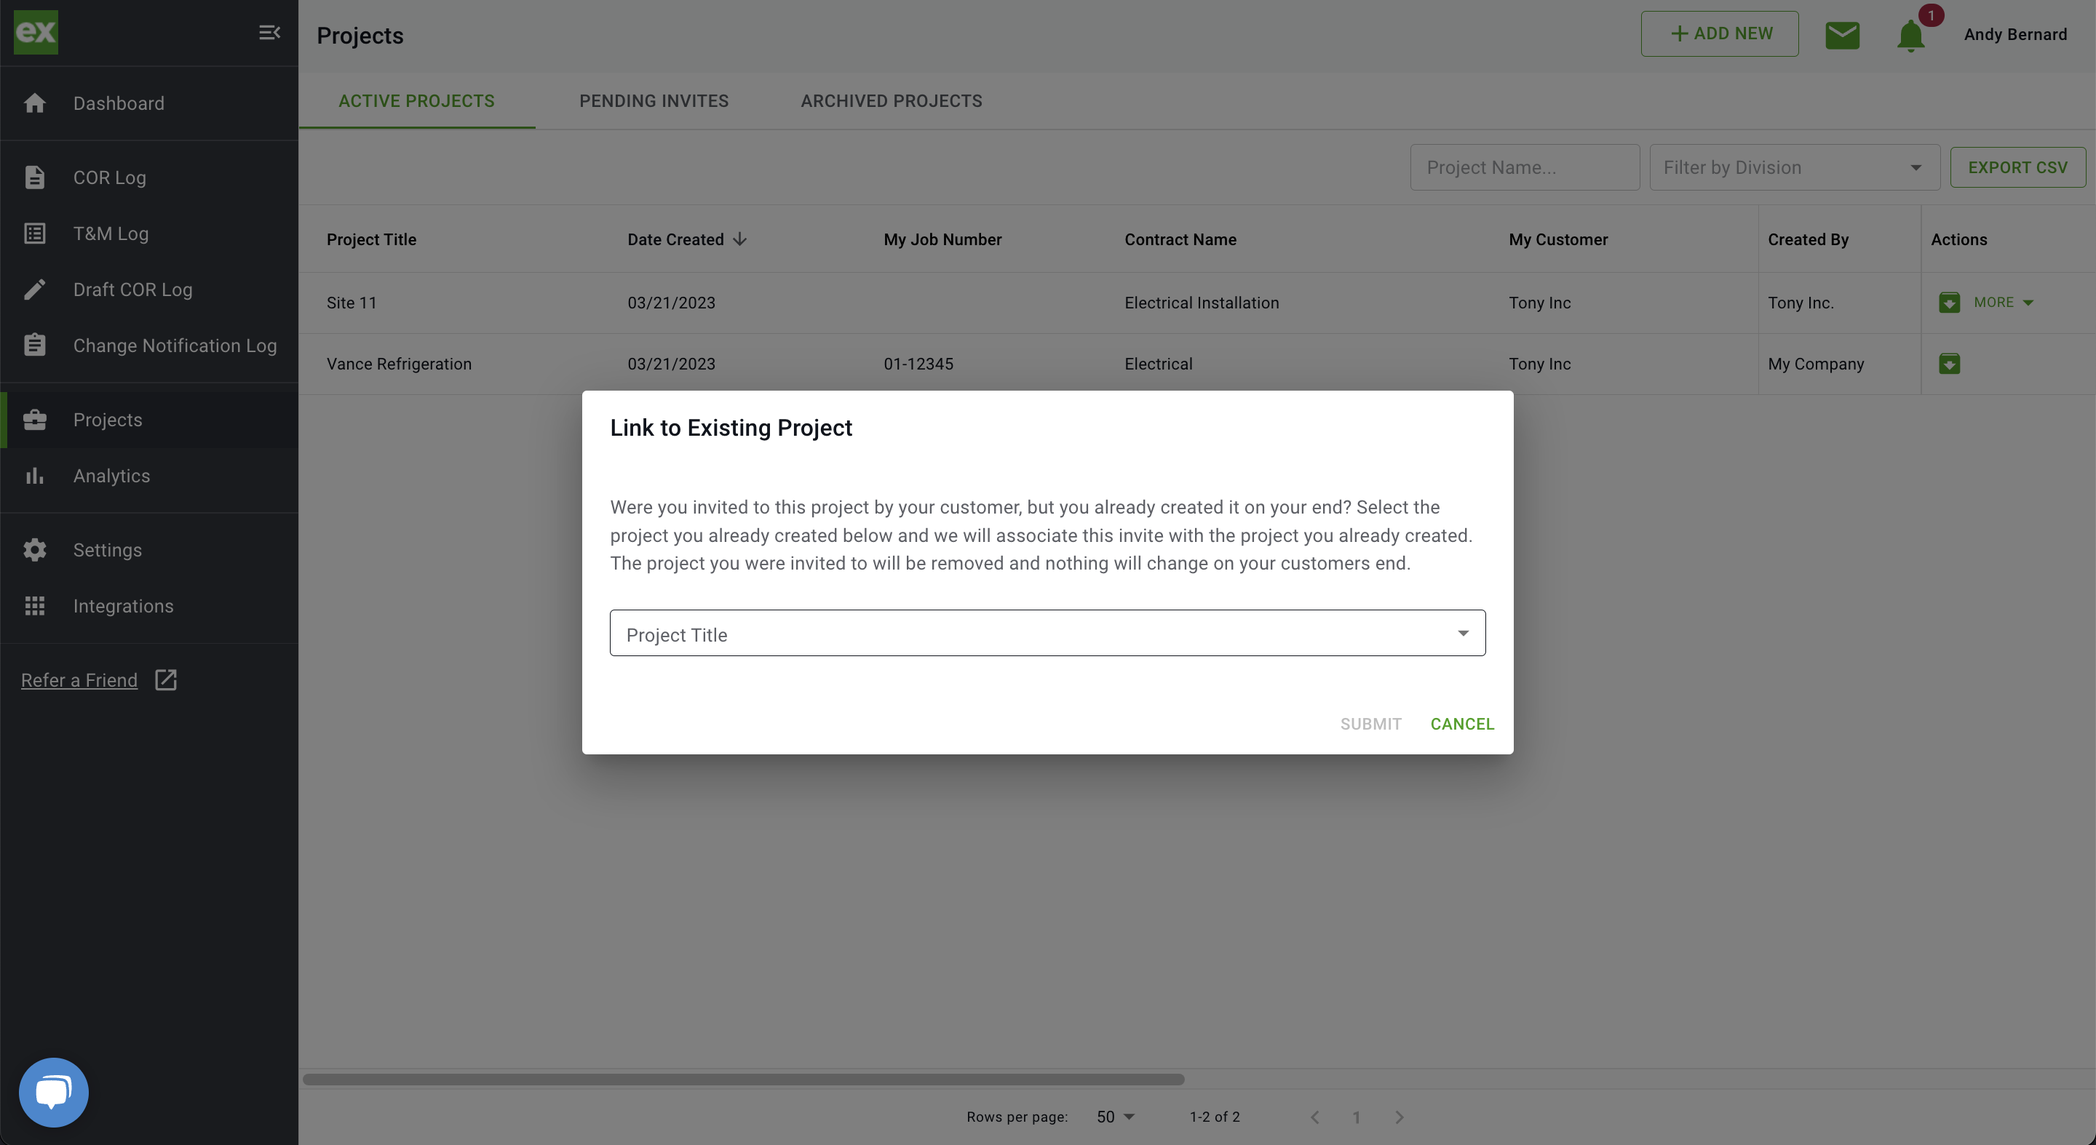Open the mail envelope icon
This screenshot has height=1145, width=2096.
tap(1842, 35)
